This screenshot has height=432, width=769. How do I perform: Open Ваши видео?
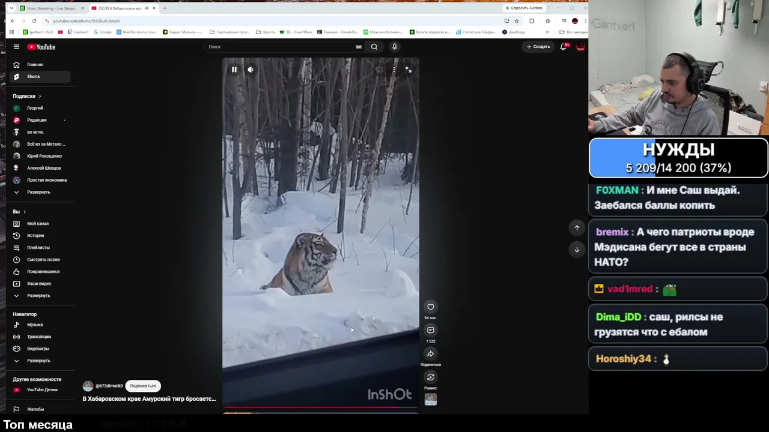[x=40, y=284]
